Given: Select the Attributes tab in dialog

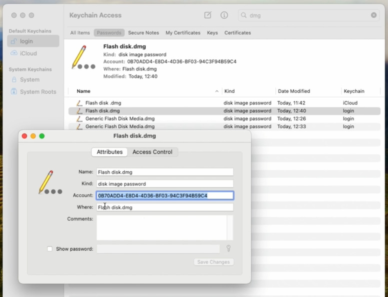Looking at the screenshot, I should coord(109,151).
